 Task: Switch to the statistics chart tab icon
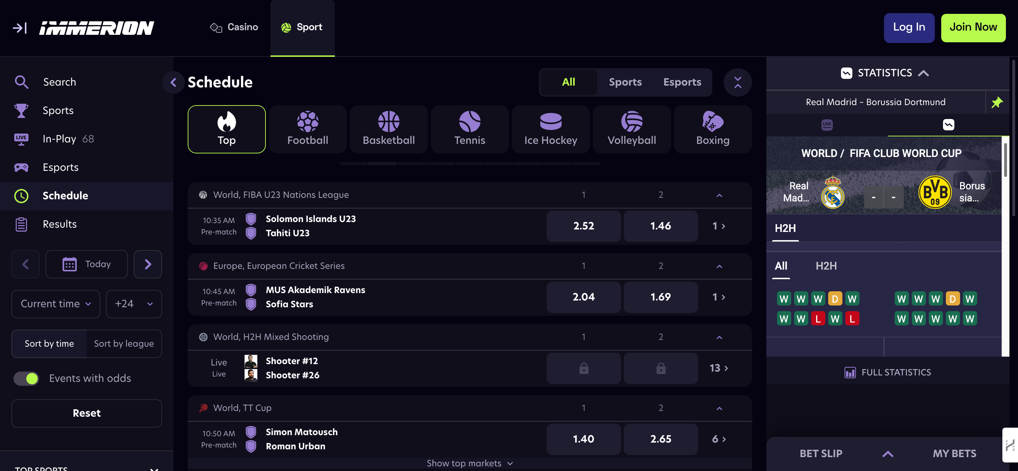(948, 125)
